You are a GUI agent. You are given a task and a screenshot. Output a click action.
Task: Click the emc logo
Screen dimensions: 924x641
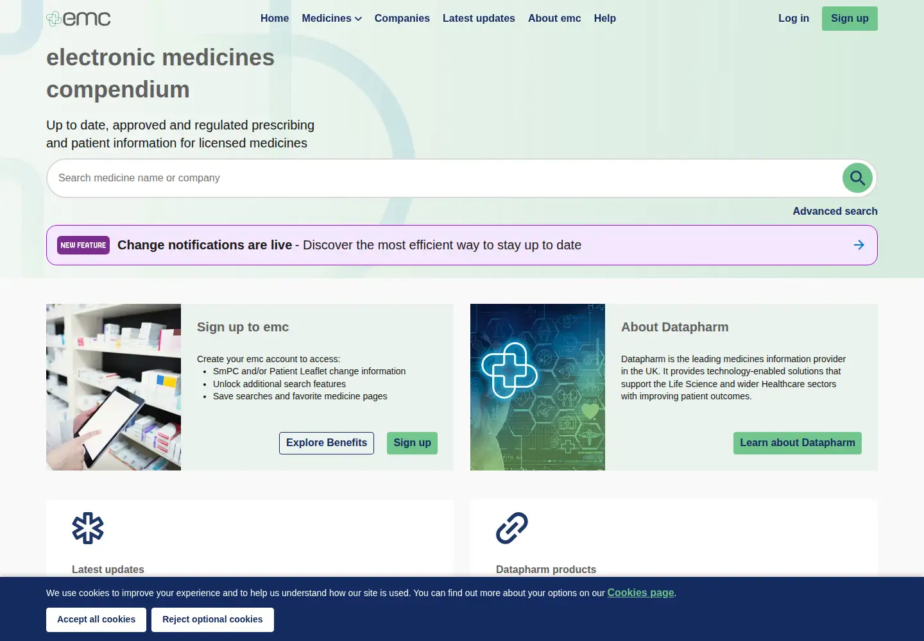78,19
